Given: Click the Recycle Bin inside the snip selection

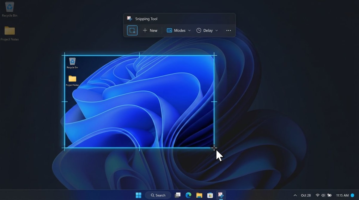Looking at the screenshot, I should [x=72, y=63].
